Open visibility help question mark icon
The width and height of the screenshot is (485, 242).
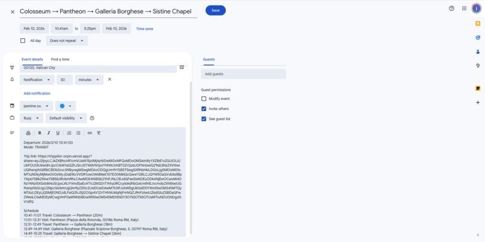[92, 118]
